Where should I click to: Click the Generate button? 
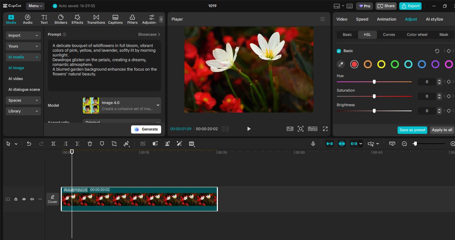tap(146, 129)
